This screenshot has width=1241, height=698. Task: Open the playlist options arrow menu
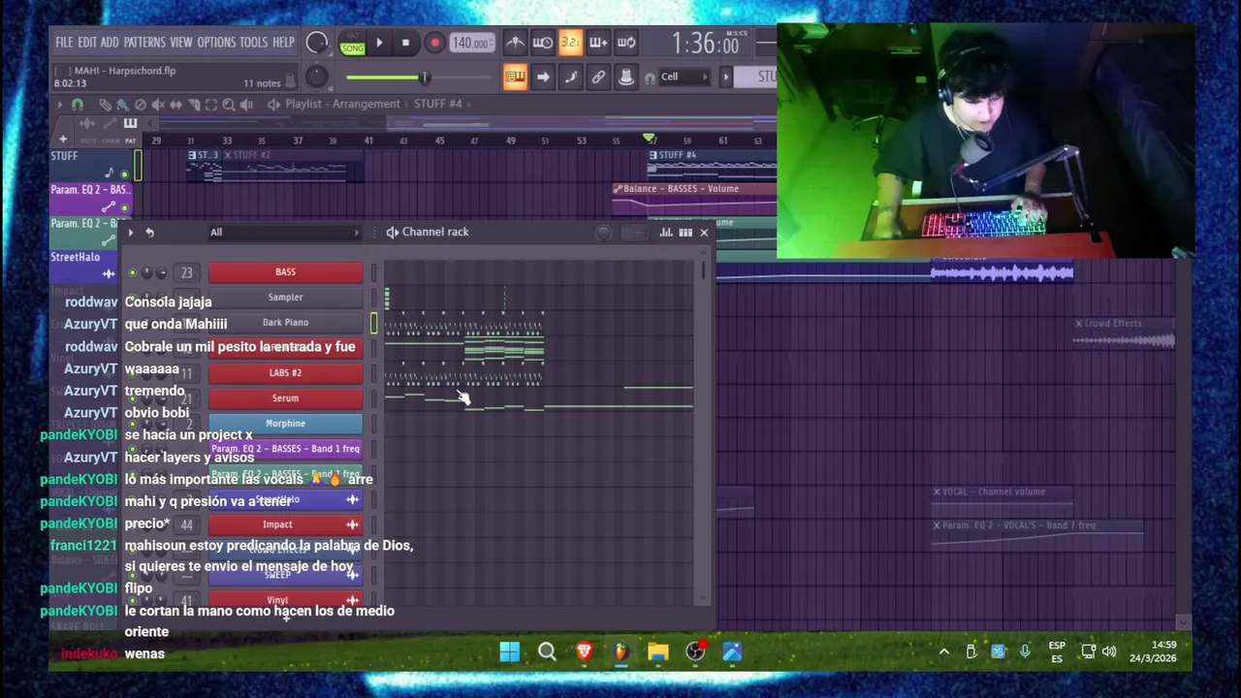click(59, 104)
